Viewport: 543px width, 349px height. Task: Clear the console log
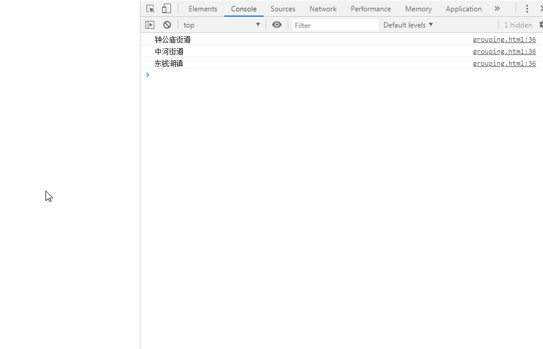click(x=167, y=25)
